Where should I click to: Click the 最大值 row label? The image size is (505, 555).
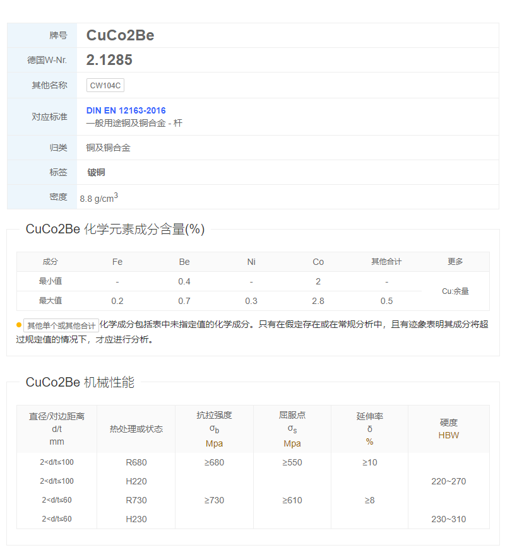coord(50,300)
